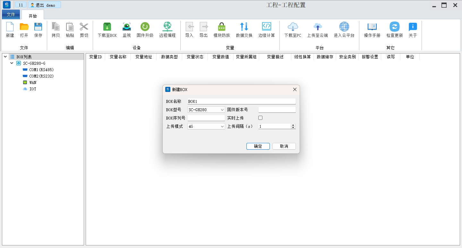Click the 确定 button in dialog
This screenshot has height=248, width=462.
pyautogui.click(x=258, y=146)
